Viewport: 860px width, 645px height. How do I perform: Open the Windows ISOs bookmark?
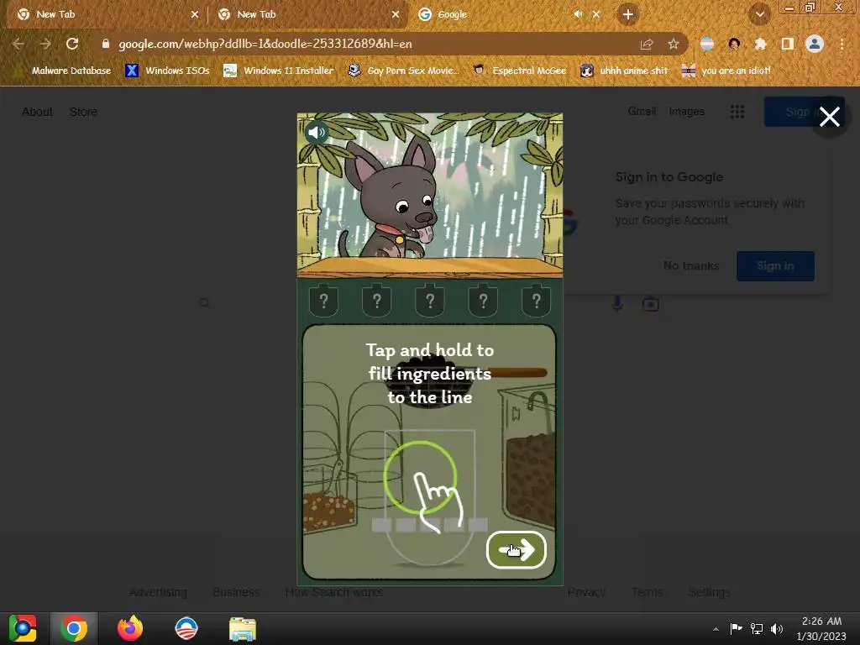point(168,71)
